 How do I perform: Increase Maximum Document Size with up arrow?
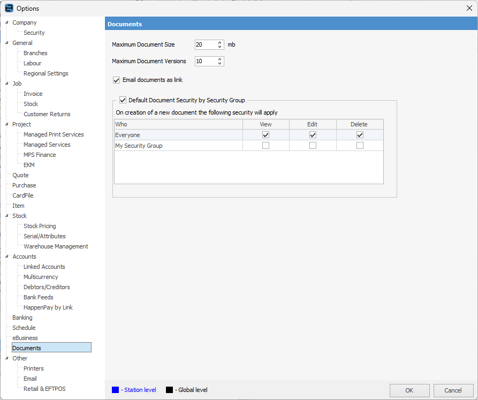pos(220,43)
